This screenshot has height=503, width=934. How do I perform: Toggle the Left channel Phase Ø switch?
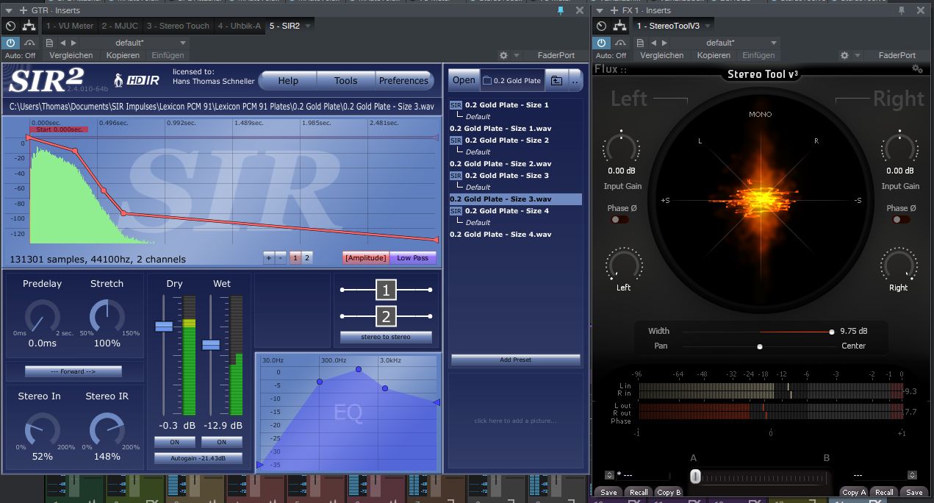click(619, 220)
